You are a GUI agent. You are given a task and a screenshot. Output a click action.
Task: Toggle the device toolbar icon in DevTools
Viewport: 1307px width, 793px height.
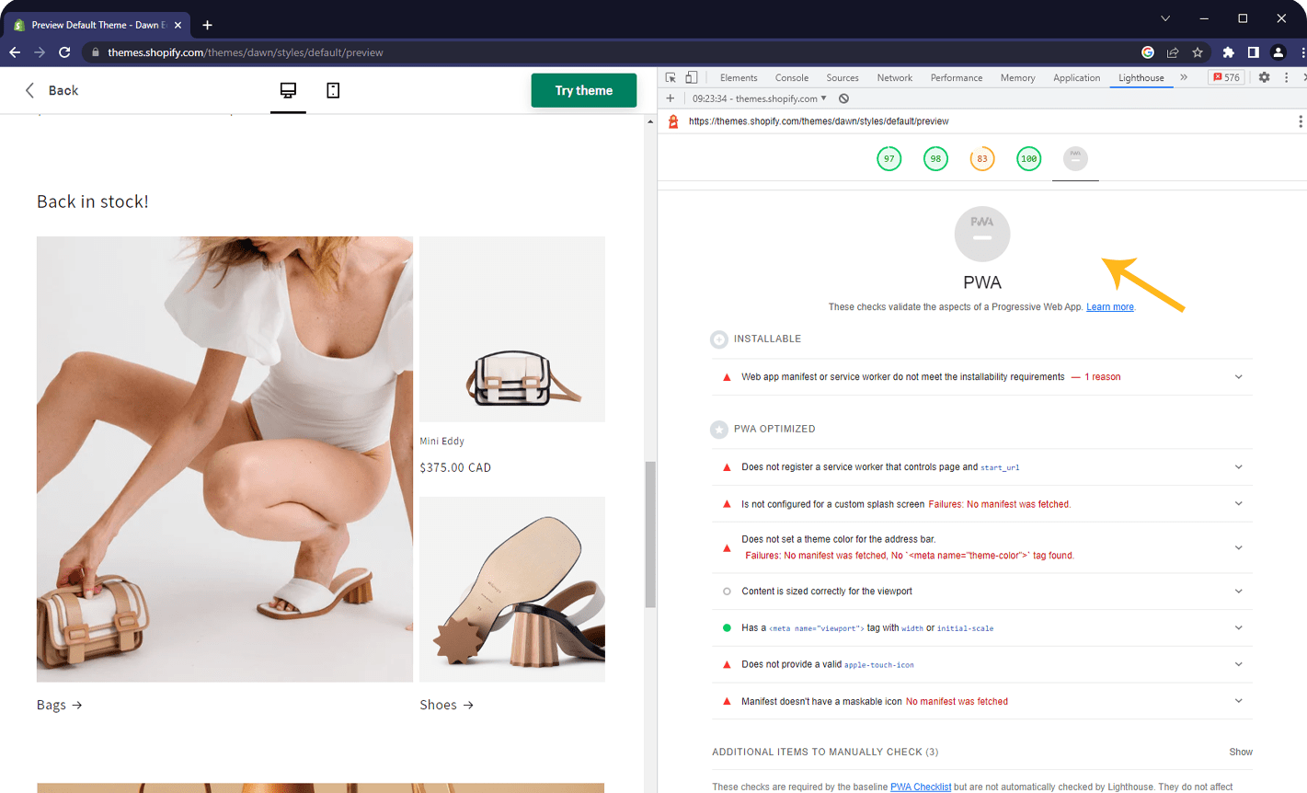[692, 78]
